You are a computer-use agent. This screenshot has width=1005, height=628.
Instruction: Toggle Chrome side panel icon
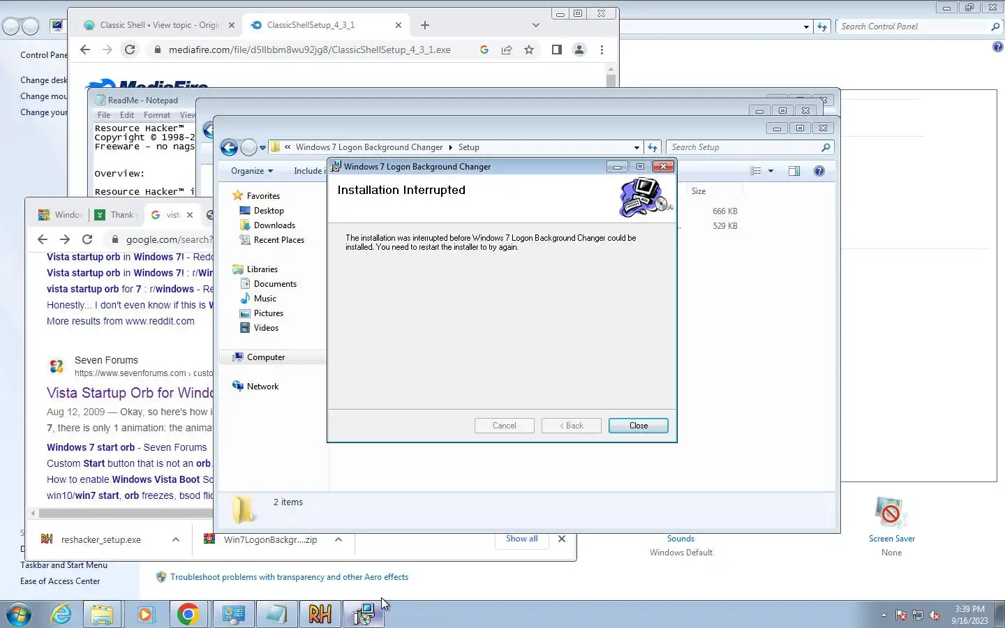coord(556,50)
